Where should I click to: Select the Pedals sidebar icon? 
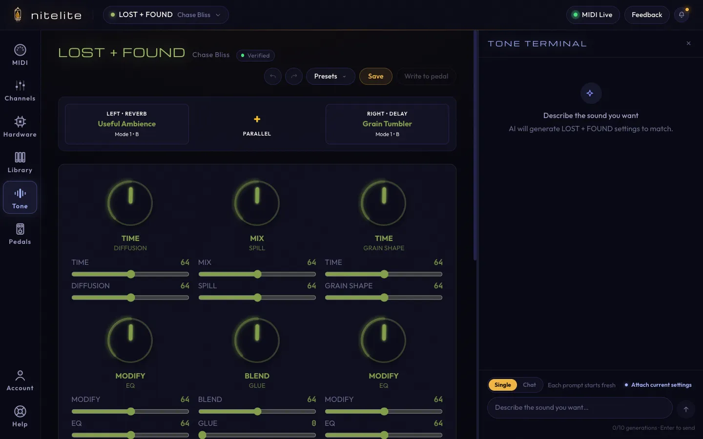(x=20, y=234)
